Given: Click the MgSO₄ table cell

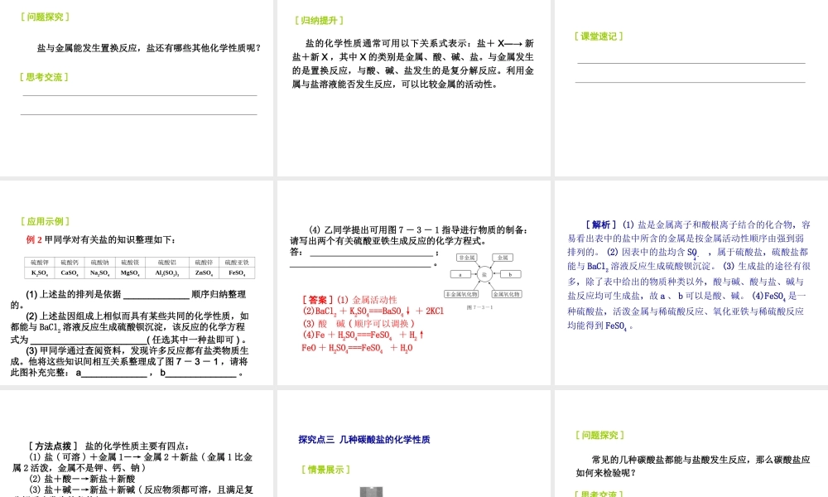Looking at the screenshot, I should pyautogui.click(x=130, y=273).
